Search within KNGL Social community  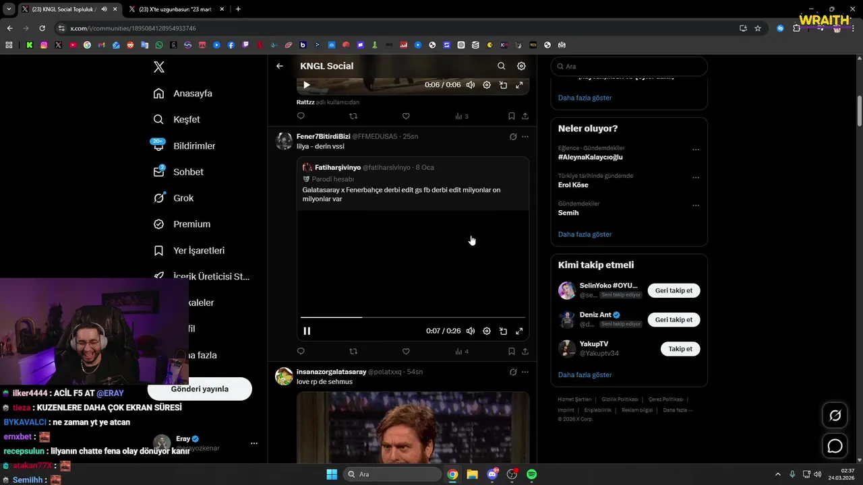click(501, 66)
